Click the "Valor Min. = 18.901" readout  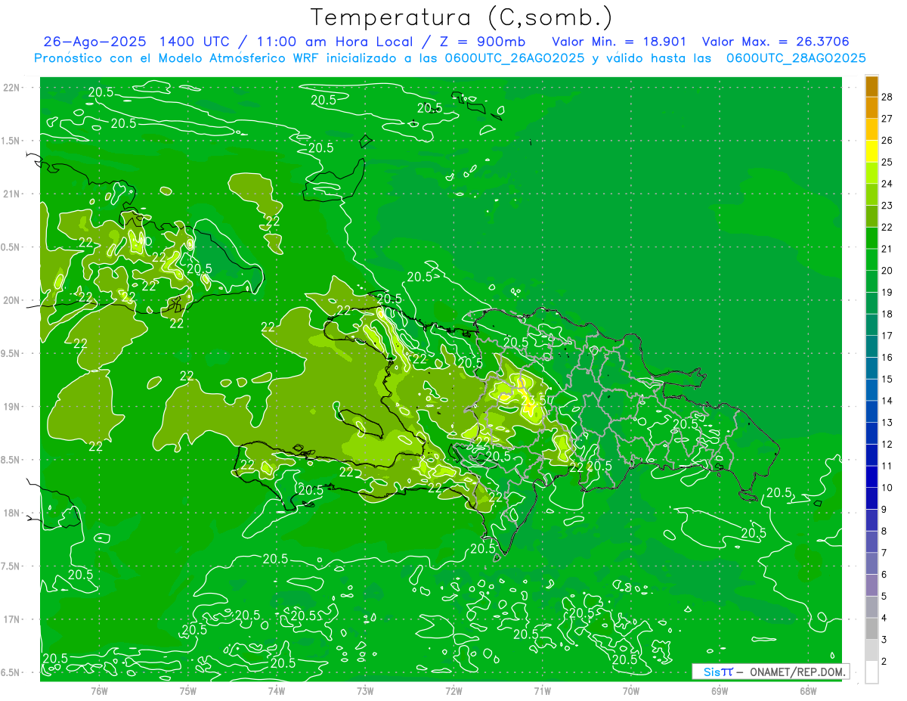point(619,42)
